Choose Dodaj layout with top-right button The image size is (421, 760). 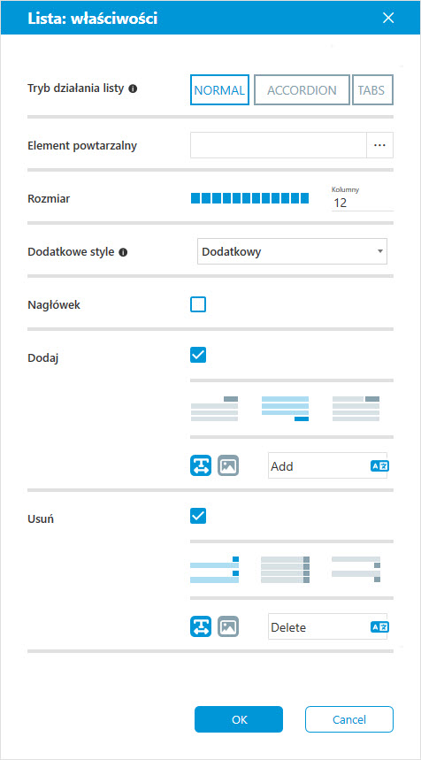pos(214,409)
